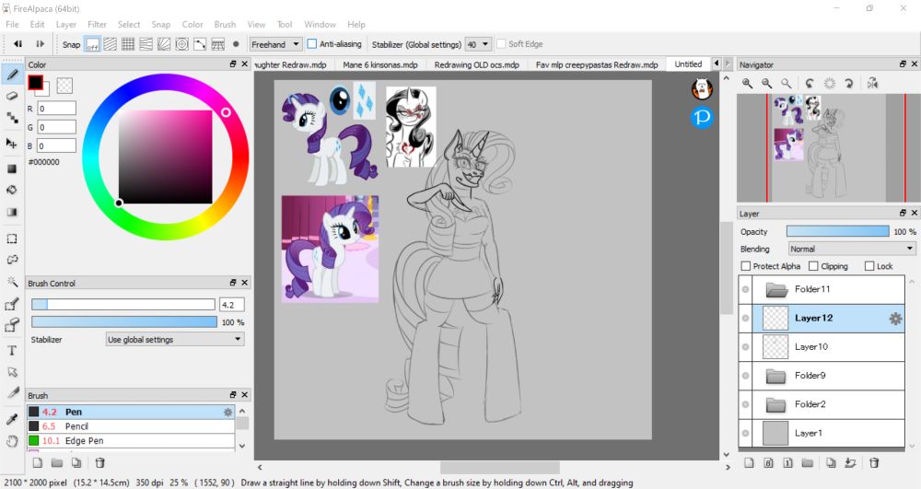Open the Freehand mode dropdown

coord(275,44)
